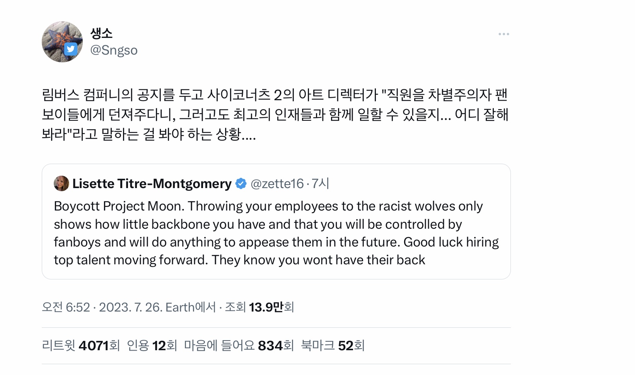Click the 북마크 52회 bookmarks count
The image size is (635, 375).
[x=333, y=346]
